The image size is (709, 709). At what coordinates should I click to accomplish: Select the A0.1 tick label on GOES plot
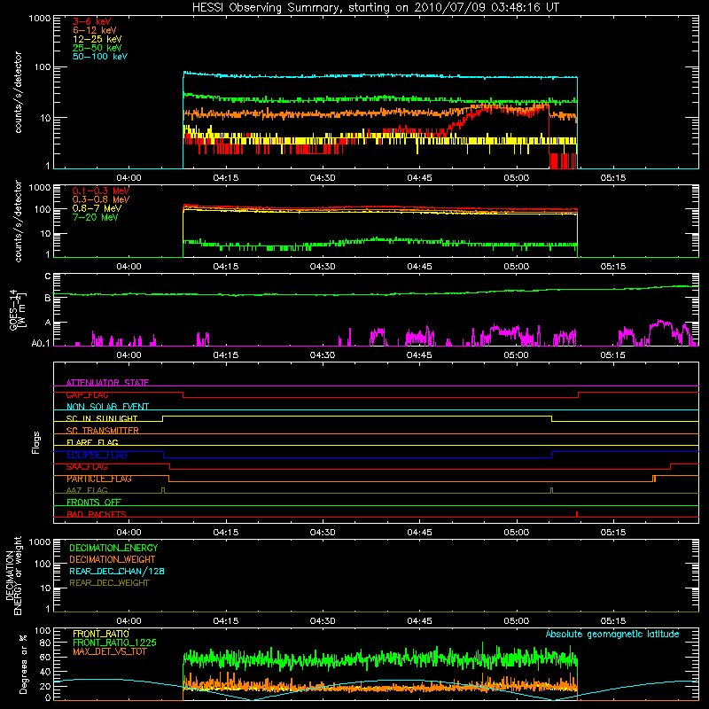tap(41, 344)
